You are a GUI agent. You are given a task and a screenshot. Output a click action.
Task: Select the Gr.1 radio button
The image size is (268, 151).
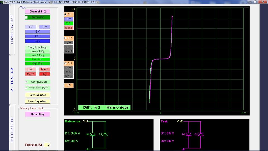66,14
